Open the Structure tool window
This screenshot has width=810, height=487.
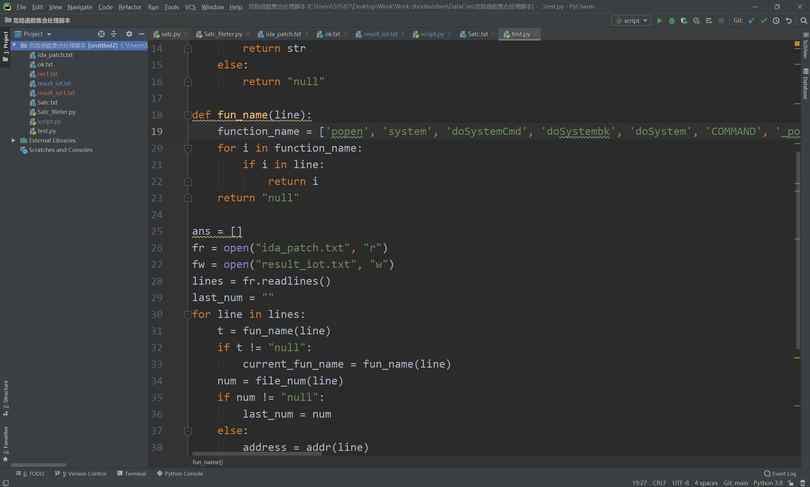(5, 398)
